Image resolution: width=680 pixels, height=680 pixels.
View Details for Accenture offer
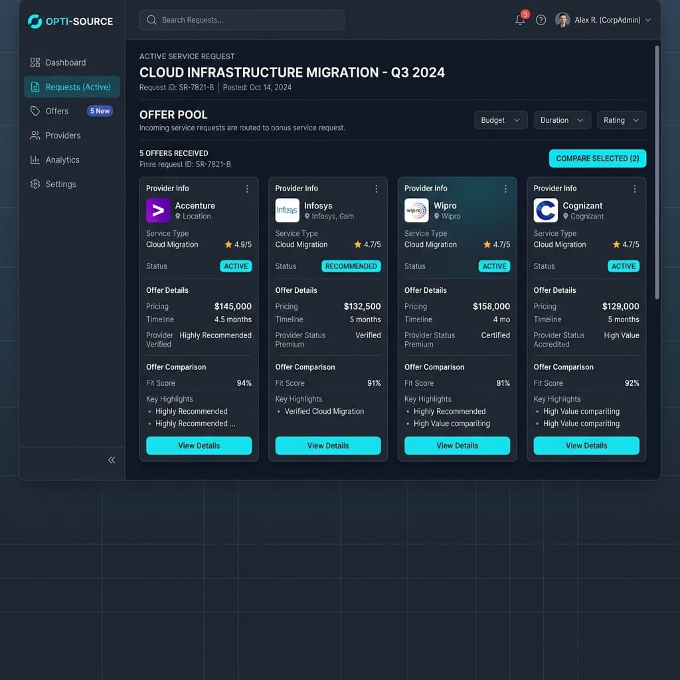click(x=199, y=446)
